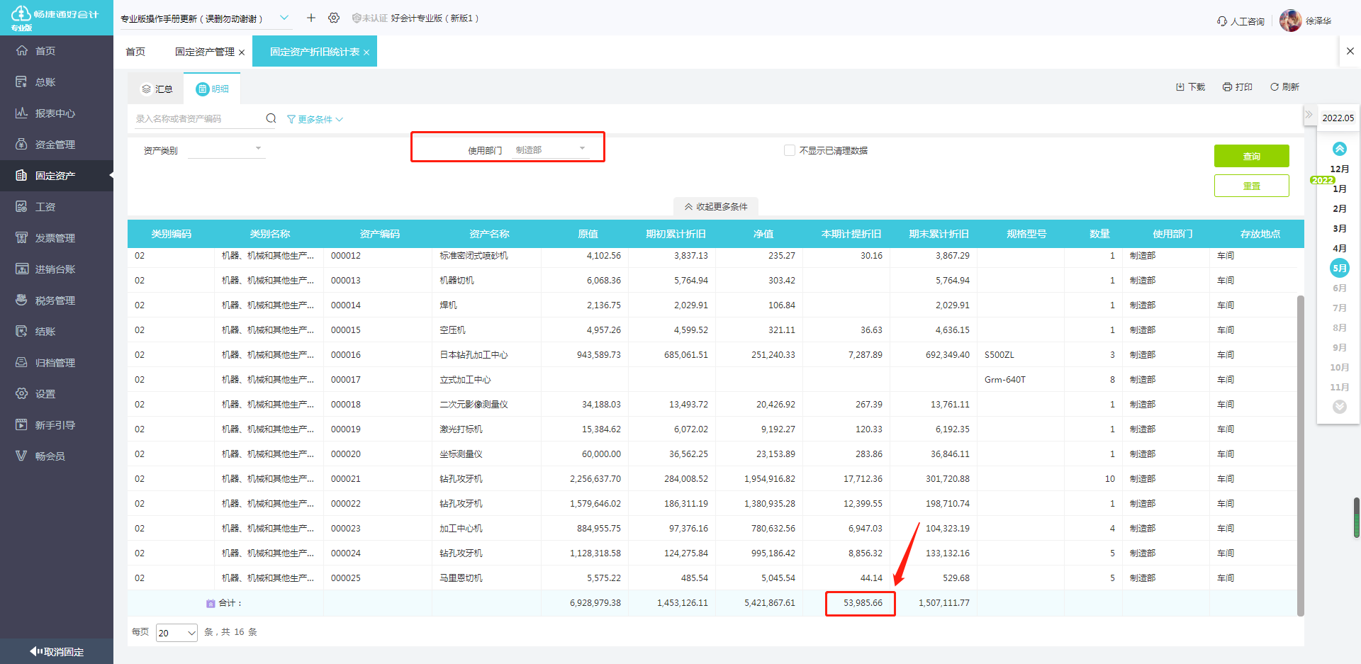This screenshot has height=664, width=1361.
Task: Open the 资产类别 dropdown
Action: click(226, 150)
